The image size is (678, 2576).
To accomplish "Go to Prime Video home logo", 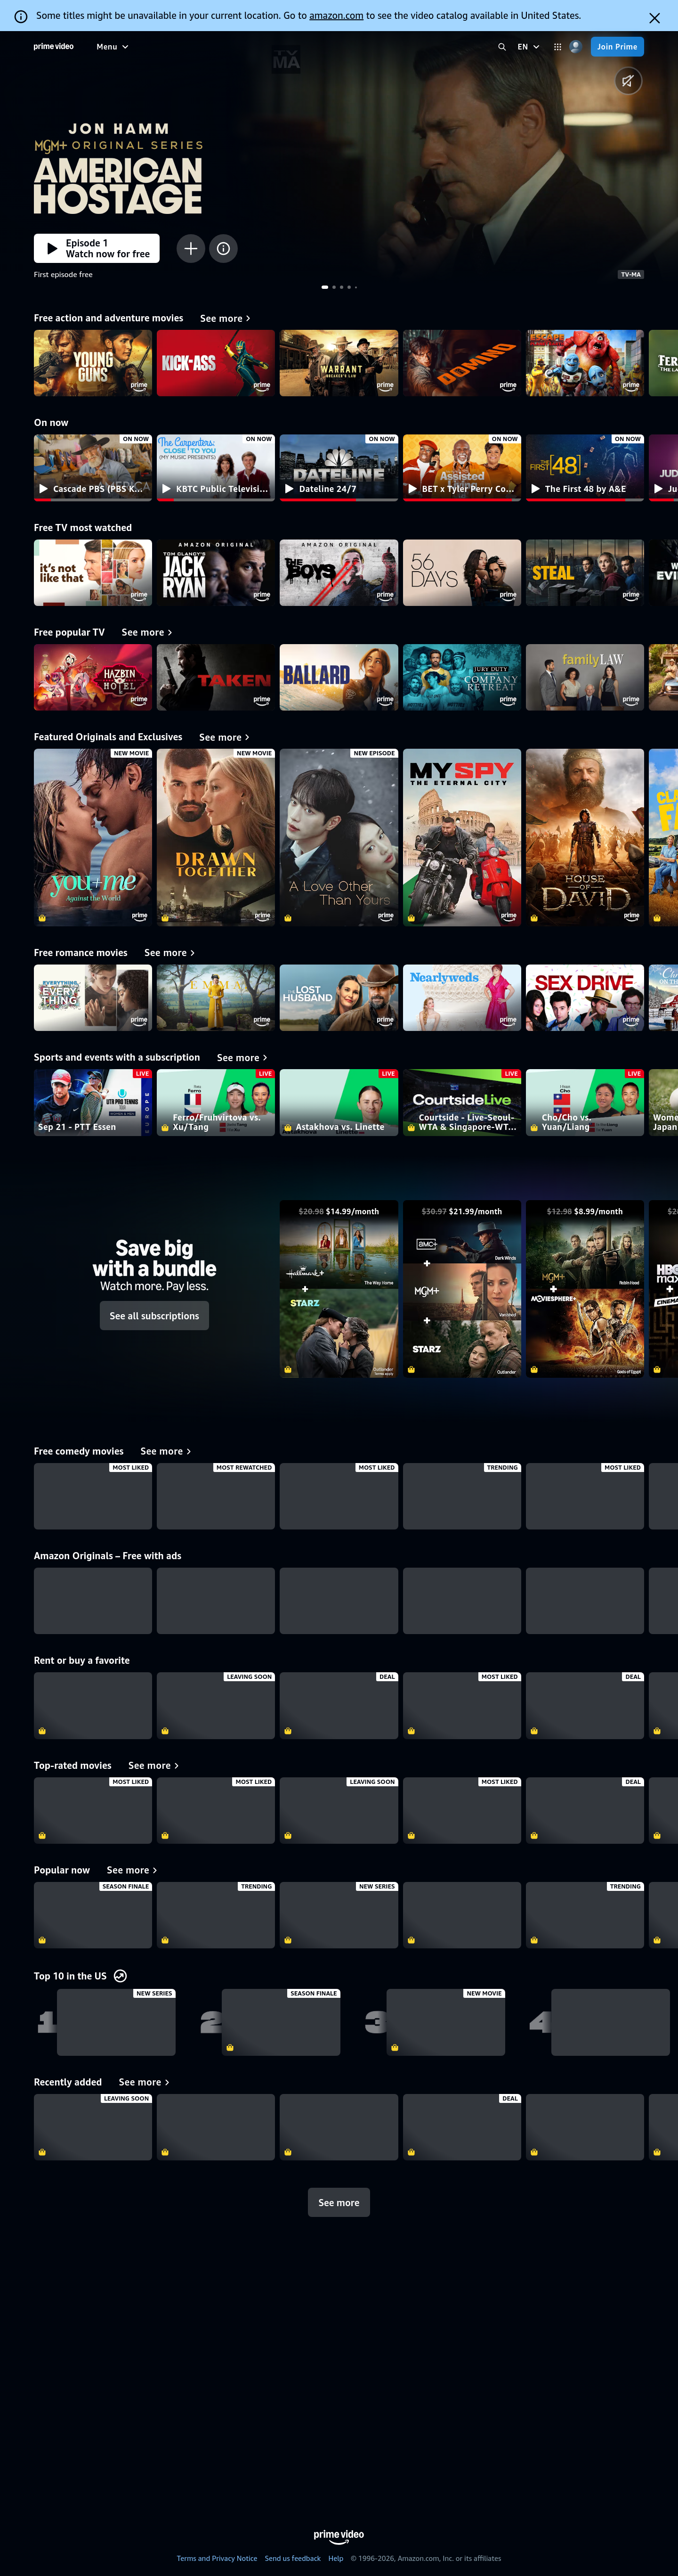I will pos(54,46).
